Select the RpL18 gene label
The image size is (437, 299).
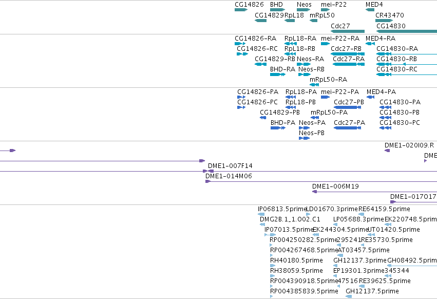point(294,15)
